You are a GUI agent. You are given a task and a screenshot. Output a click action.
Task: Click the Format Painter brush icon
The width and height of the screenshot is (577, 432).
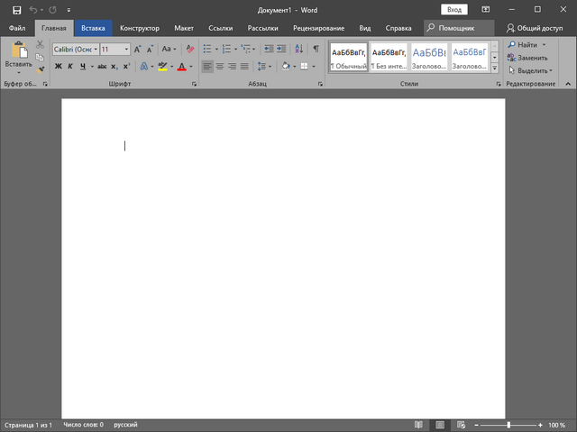click(x=41, y=69)
